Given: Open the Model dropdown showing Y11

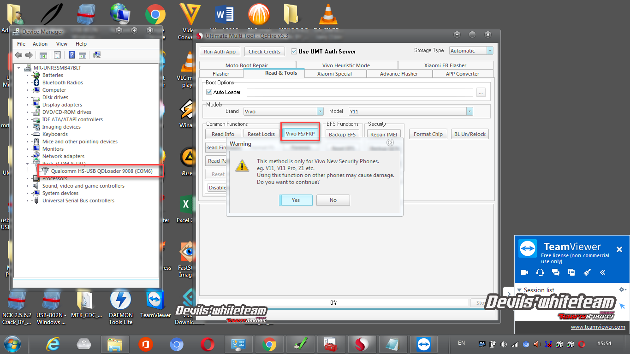Looking at the screenshot, I should click(x=410, y=111).
